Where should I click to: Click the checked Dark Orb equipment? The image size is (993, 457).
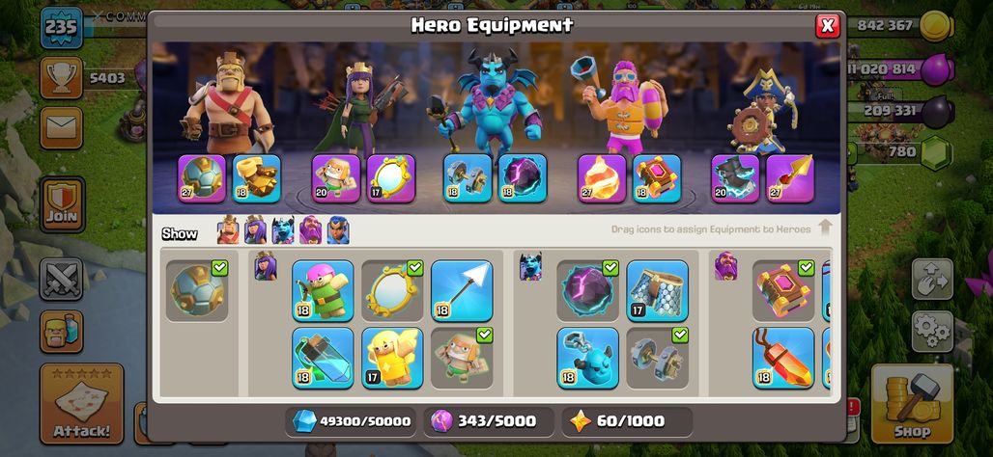click(x=587, y=290)
